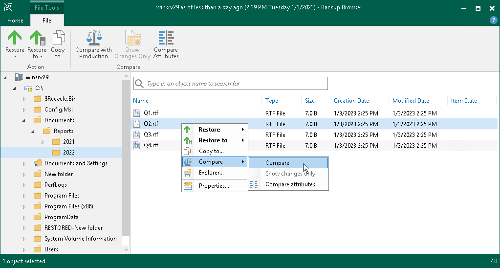Select the Q4.rtf file name

(151, 145)
